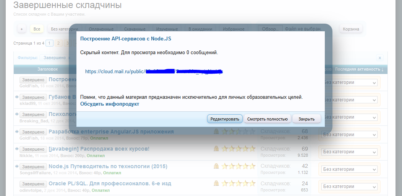Viewport: 402px width, 196px height.
Task: Click Смотреть полностью button
Action: [267, 119]
